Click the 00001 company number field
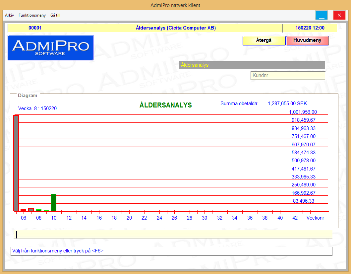 (35, 28)
